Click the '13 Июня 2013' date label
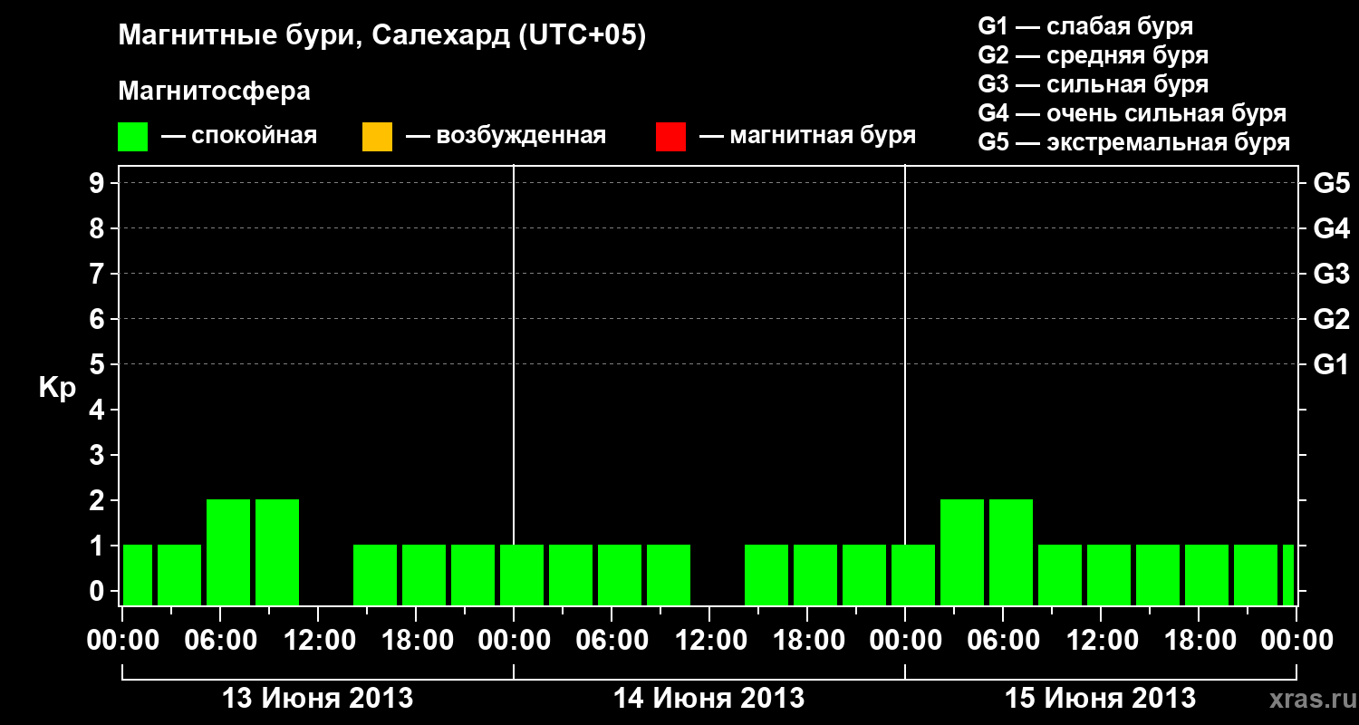The image size is (1359, 725). pyautogui.click(x=318, y=699)
